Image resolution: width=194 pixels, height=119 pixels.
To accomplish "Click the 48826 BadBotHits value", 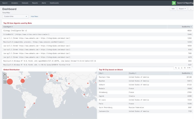I will (189, 31).
